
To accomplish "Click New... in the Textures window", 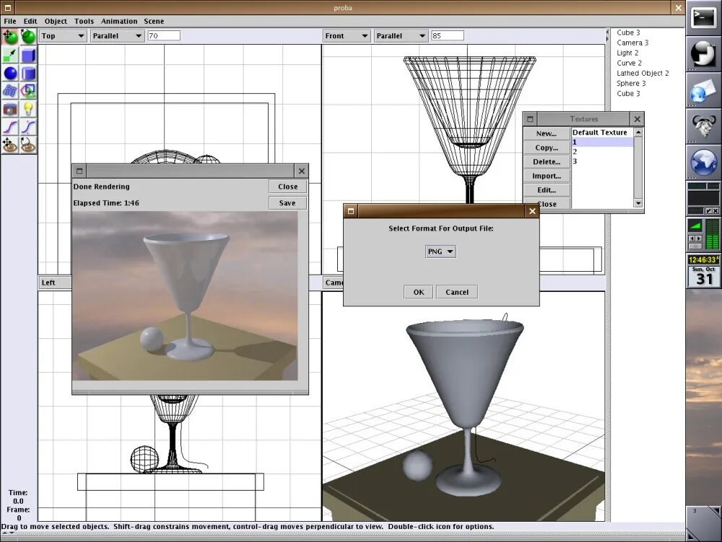I will tap(547, 133).
